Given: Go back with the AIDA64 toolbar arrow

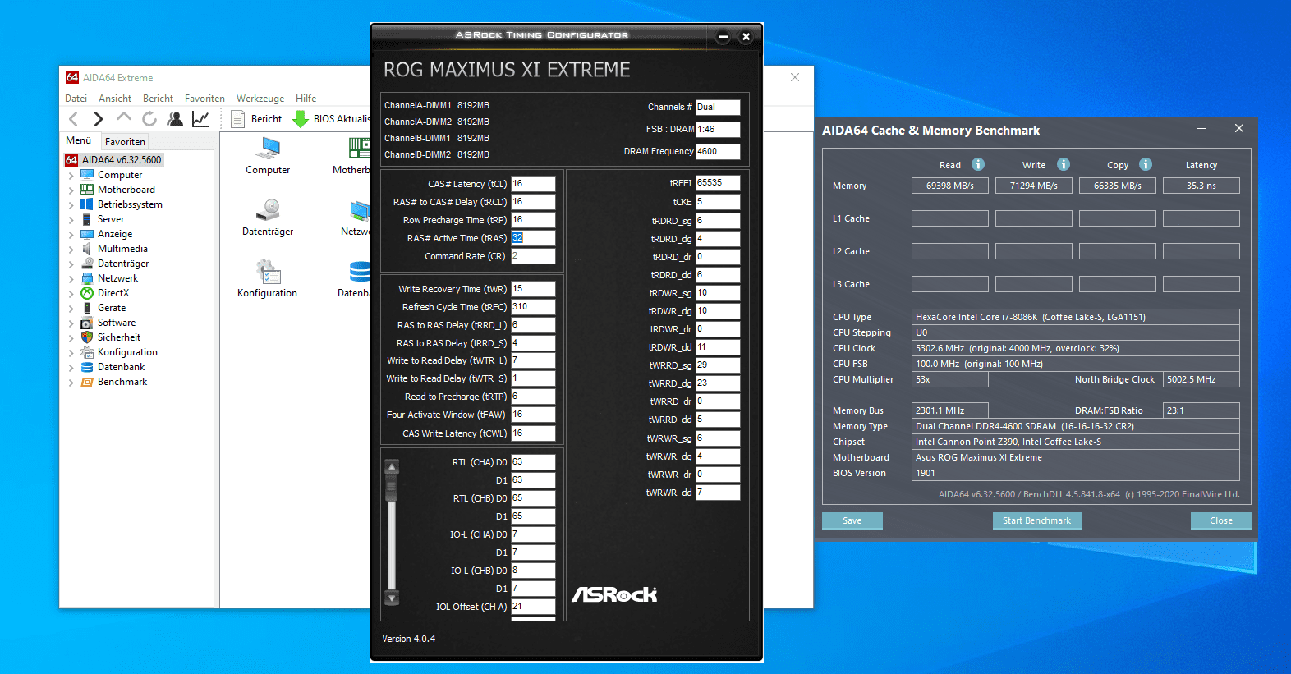Looking at the screenshot, I should click(74, 119).
